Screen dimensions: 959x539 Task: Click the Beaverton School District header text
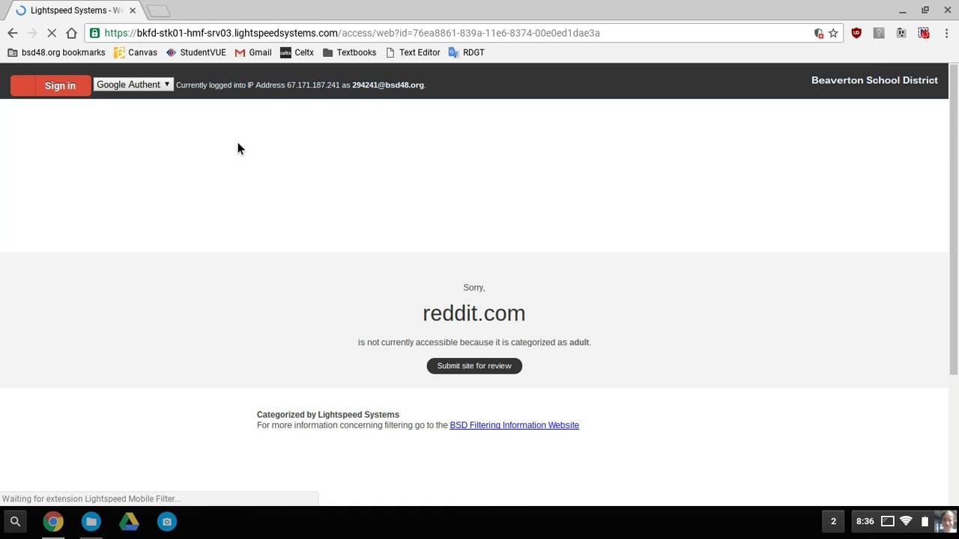pos(874,80)
